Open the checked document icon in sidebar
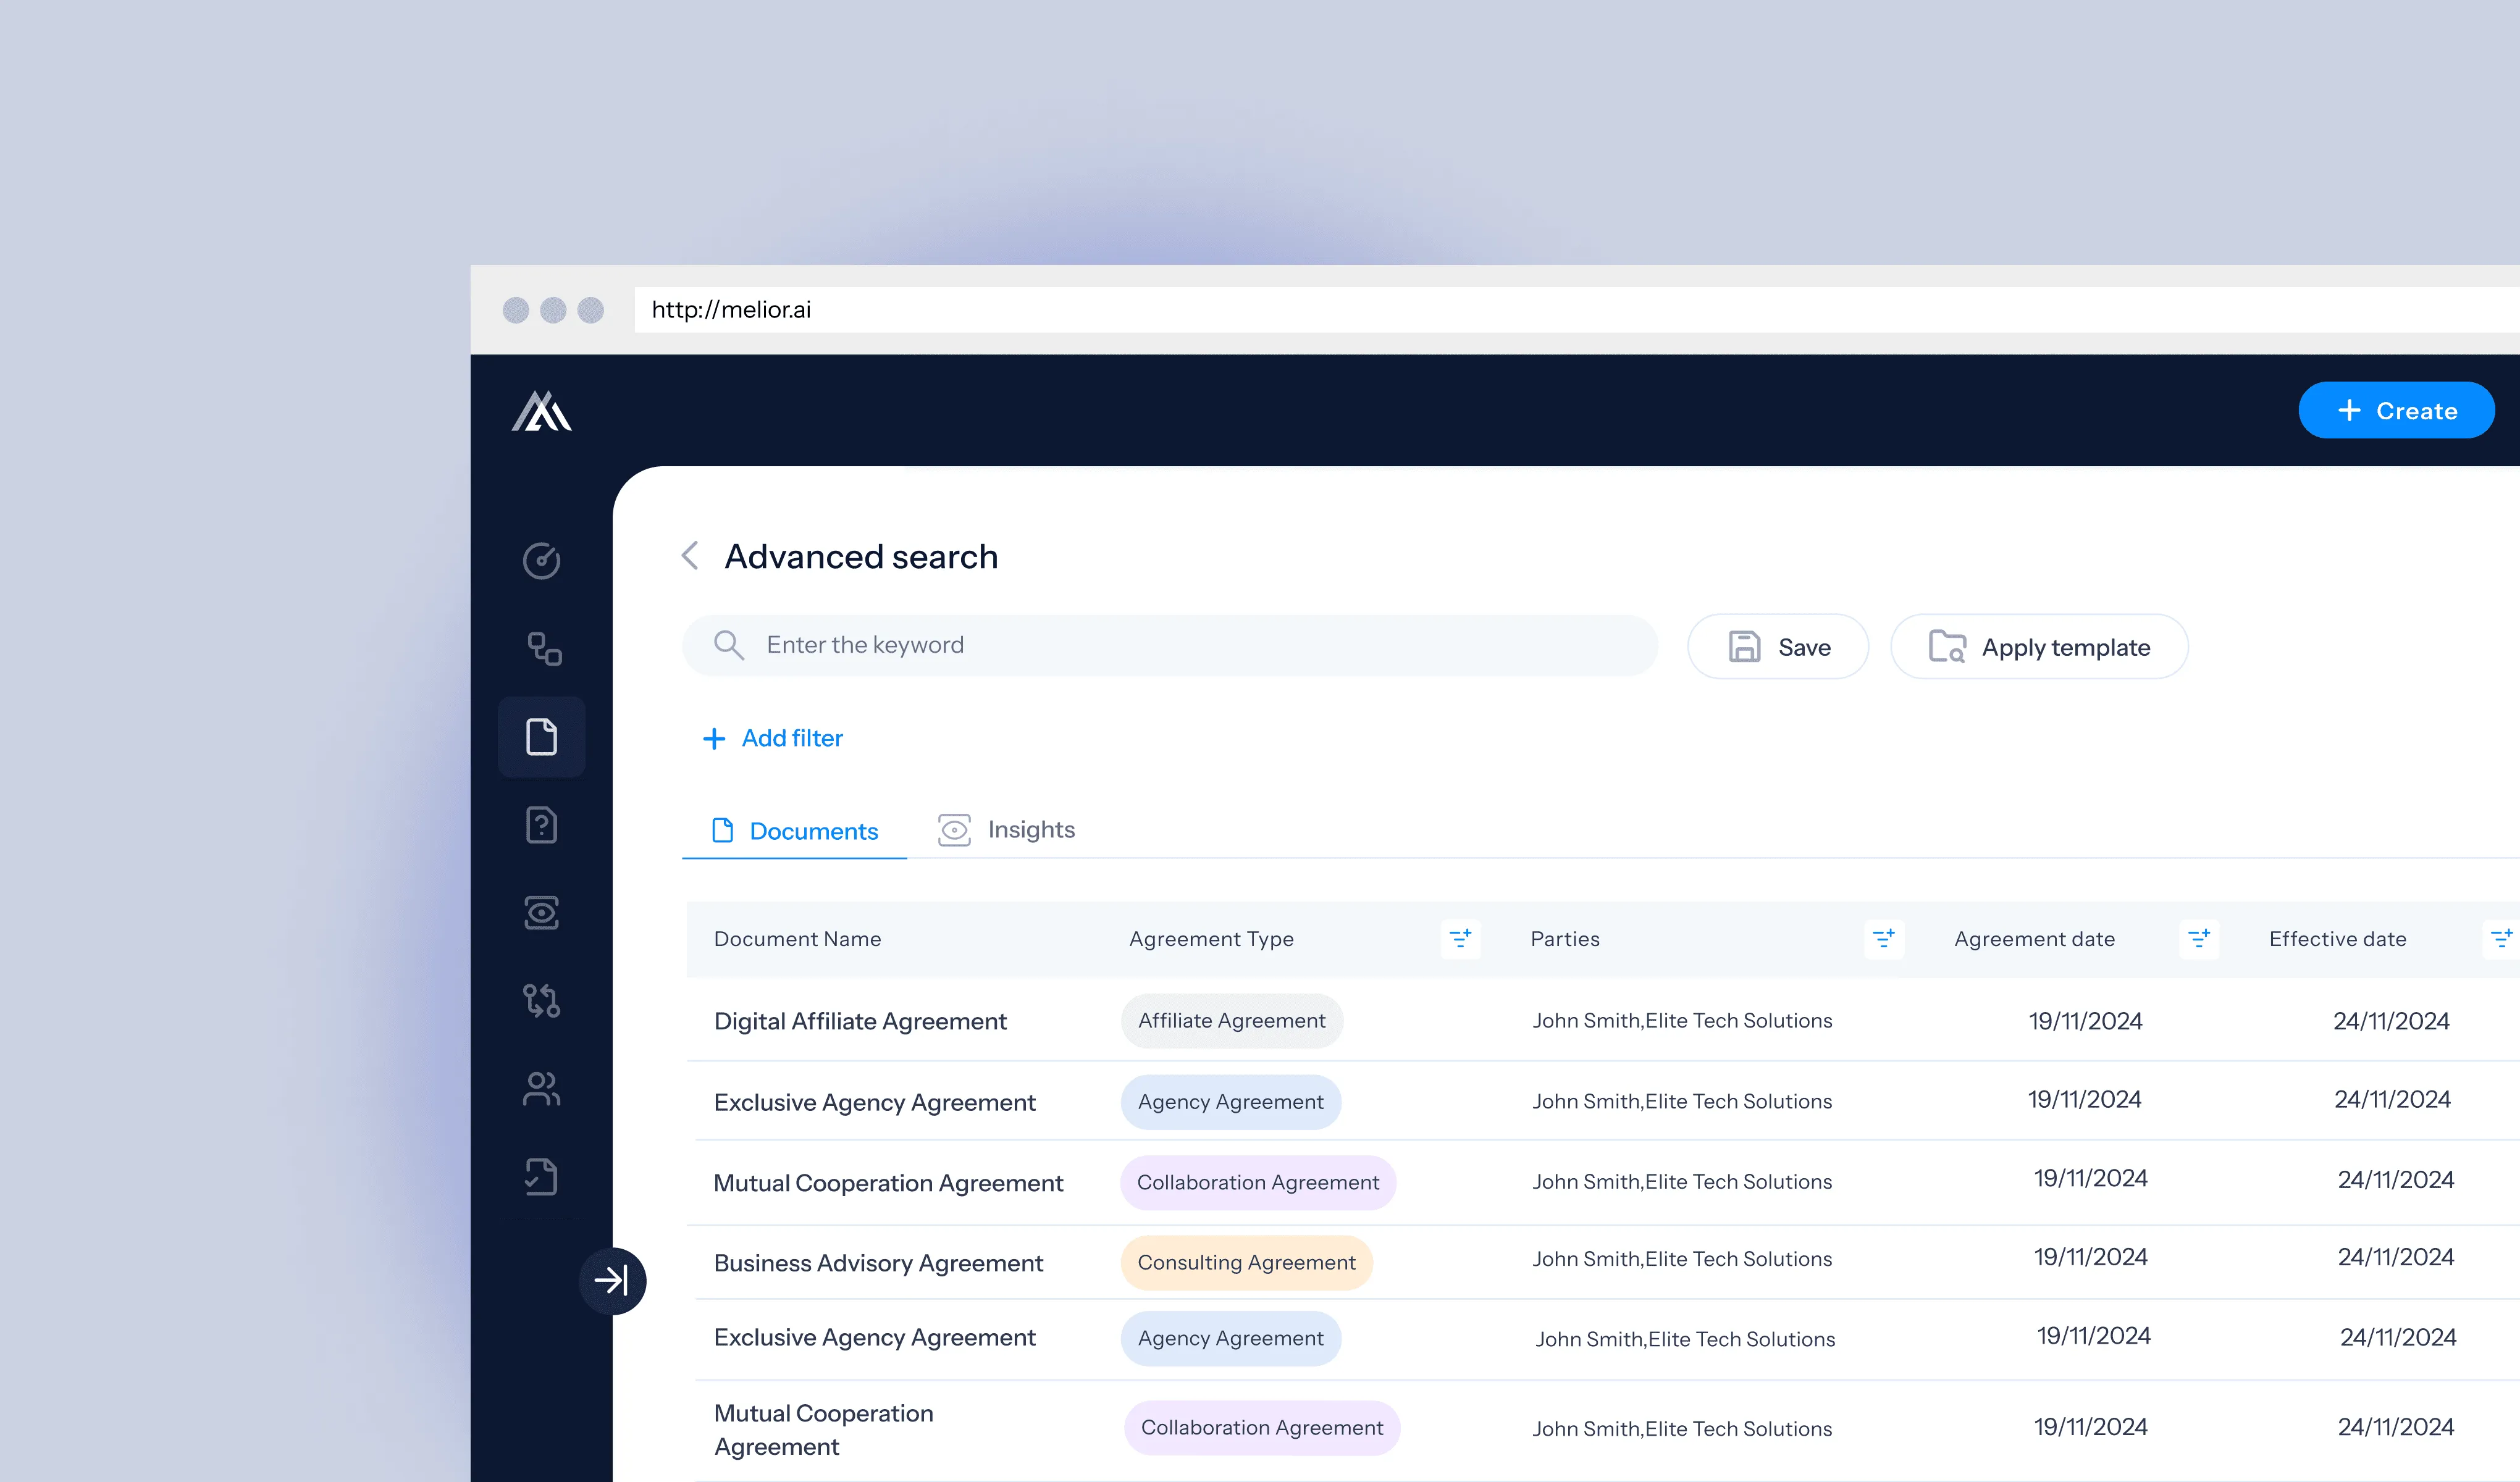 pos(541,1177)
